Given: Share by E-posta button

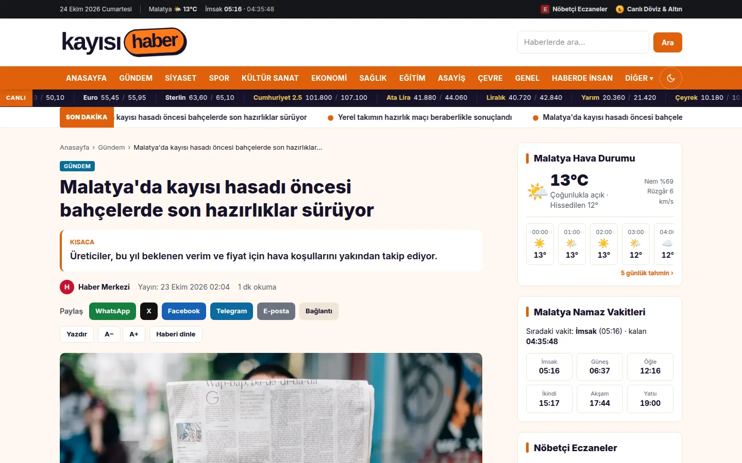Looking at the screenshot, I should (276, 311).
